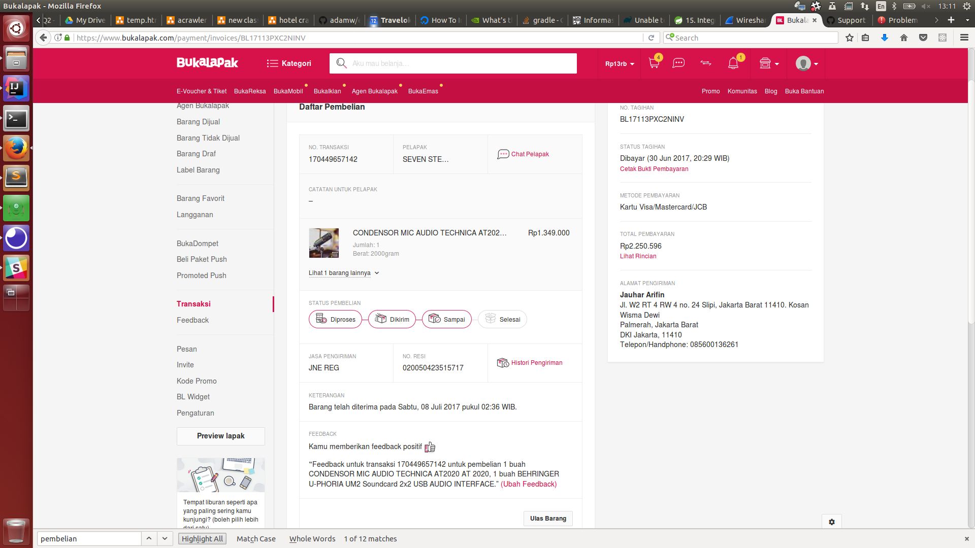Open Slack from the launcher

[16, 268]
